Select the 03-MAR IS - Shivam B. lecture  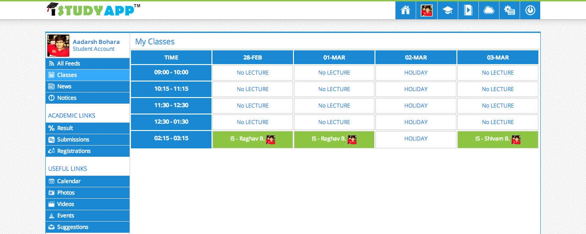(x=497, y=139)
